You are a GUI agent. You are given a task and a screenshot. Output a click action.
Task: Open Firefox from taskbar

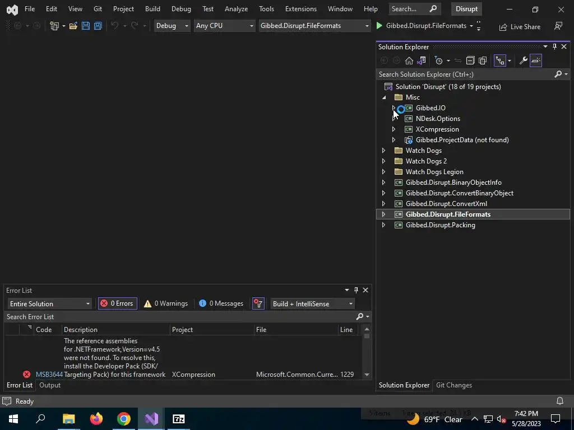coord(96,419)
